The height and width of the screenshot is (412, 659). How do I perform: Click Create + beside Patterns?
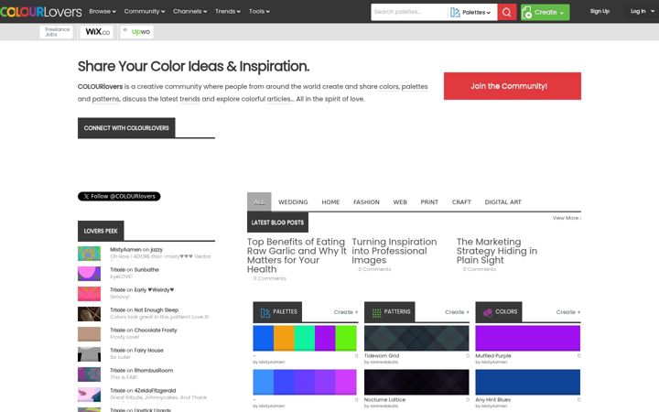click(457, 312)
